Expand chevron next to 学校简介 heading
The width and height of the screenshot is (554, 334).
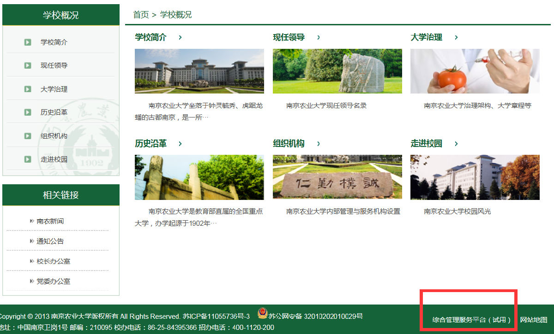coord(180,37)
